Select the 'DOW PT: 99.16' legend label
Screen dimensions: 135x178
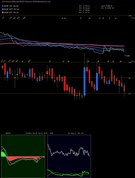pyautogui.click(x=11, y=13)
